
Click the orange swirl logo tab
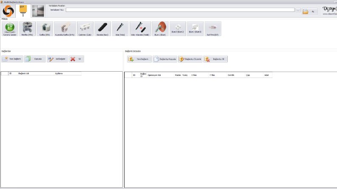tap(8, 11)
